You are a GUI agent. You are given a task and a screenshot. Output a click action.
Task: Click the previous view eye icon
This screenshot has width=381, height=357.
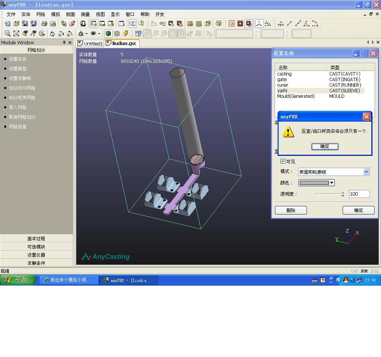pyautogui.click(x=25, y=33)
